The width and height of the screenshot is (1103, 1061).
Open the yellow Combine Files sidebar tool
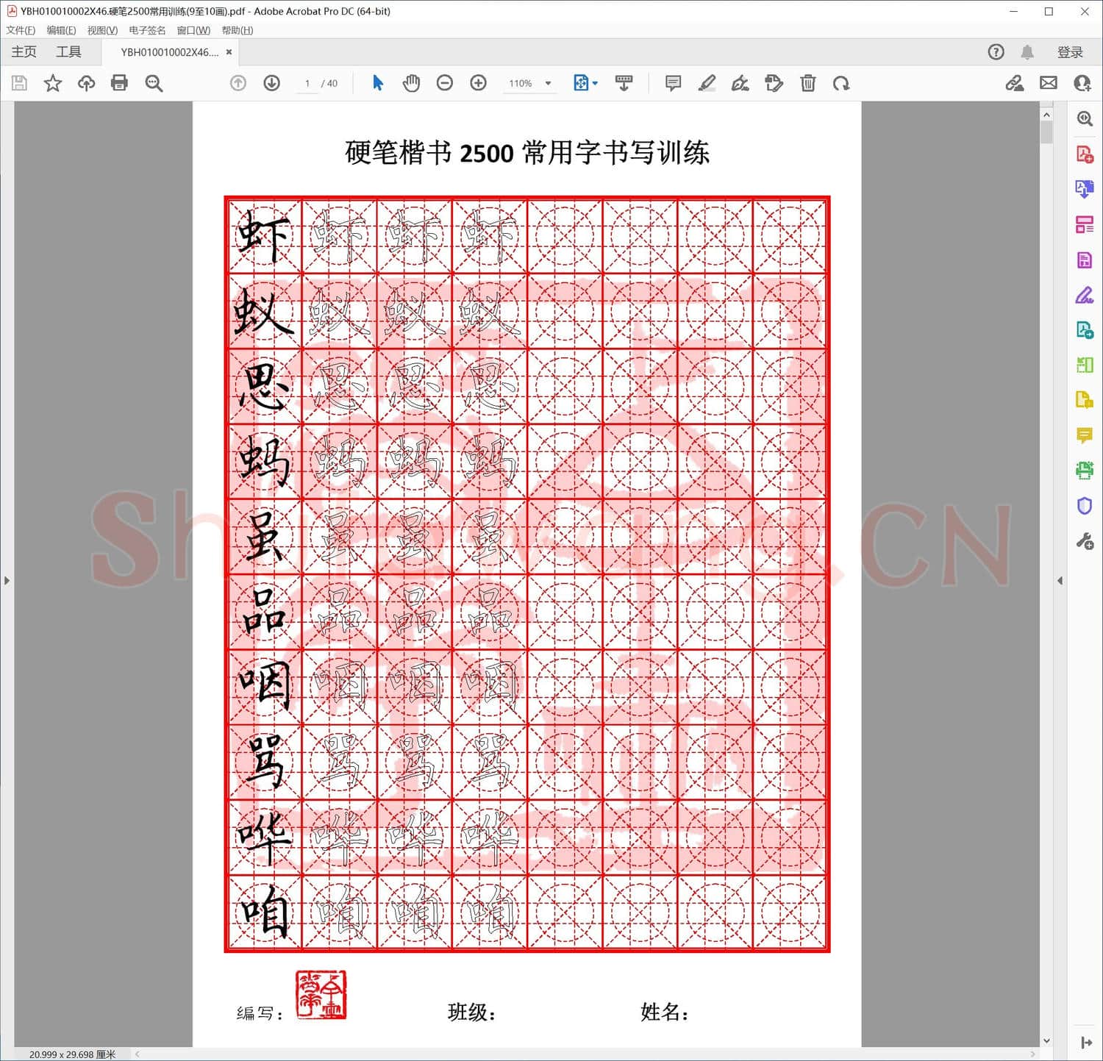1085,400
